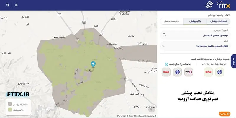Select Mokhaberat logo under اپراتور(های) دارای تعهد

[x=177, y=72]
